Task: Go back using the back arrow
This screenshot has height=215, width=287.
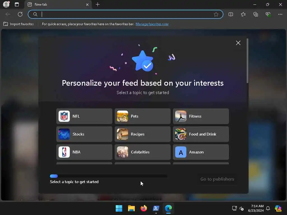Action: (x=8, y=14)
